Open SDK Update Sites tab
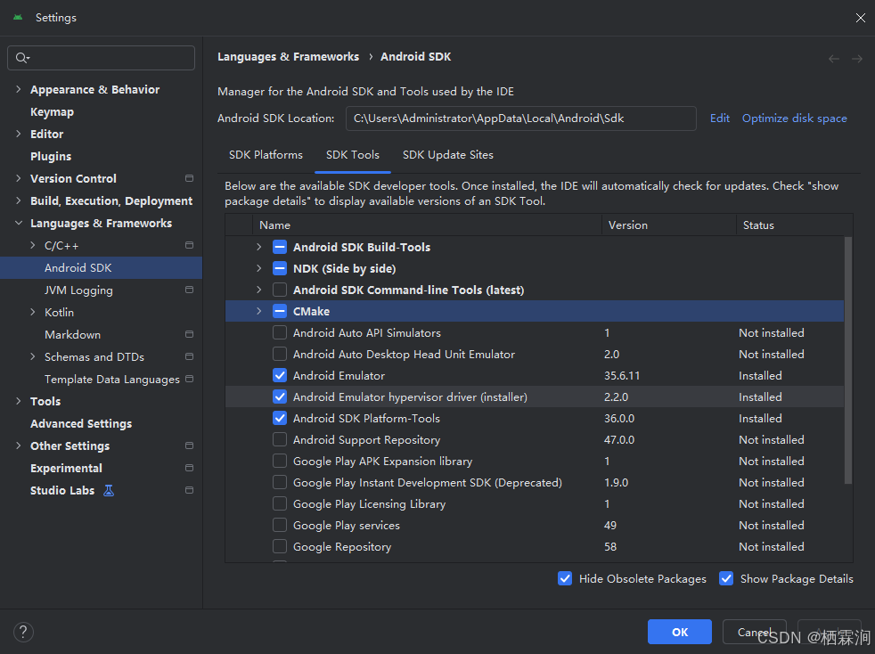Screen dimensions: 875x654 tap(448, 155)
